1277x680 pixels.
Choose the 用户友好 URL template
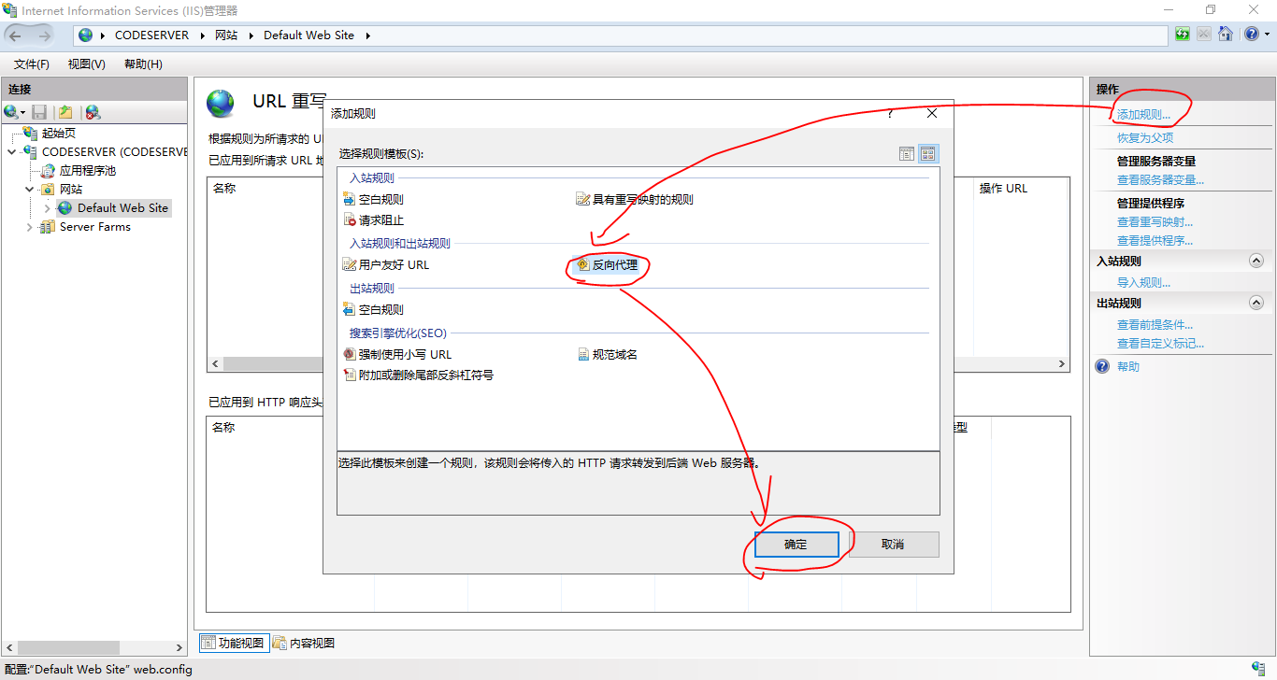point(393,265)
